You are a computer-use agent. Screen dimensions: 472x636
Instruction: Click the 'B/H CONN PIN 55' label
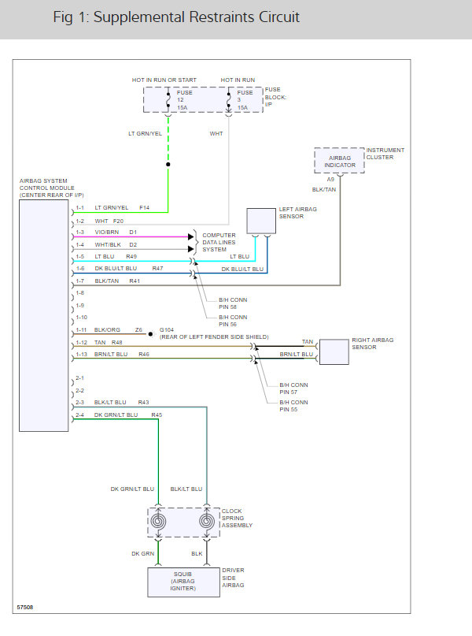pos(293,406)
